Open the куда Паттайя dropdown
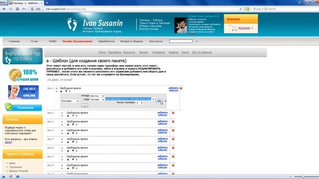 click(x=97, y=99)
